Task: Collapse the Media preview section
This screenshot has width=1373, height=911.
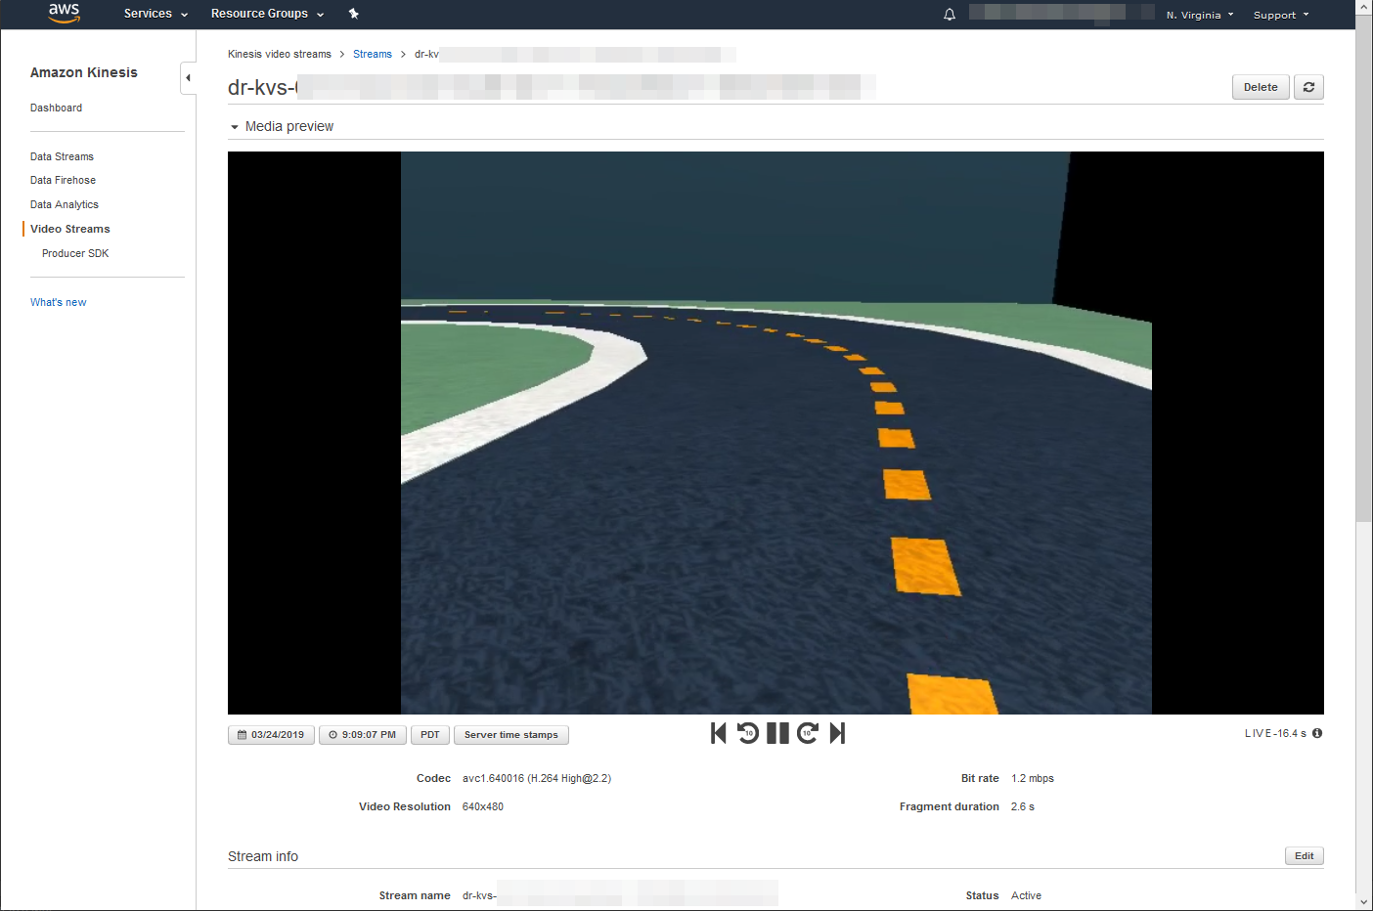Action: [235, 127]
